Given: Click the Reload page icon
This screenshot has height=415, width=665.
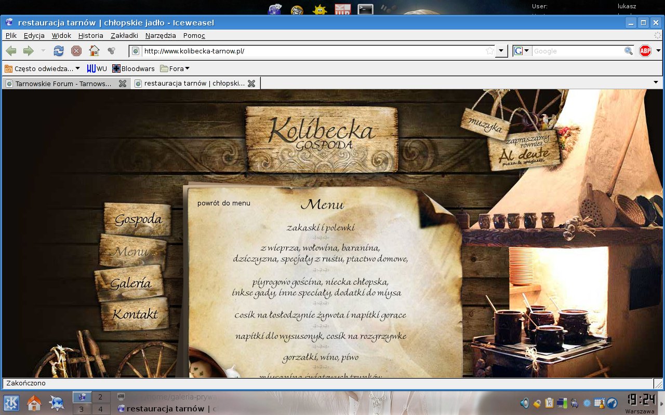Looking at the screenshot, I should click(x=59, y=51).
